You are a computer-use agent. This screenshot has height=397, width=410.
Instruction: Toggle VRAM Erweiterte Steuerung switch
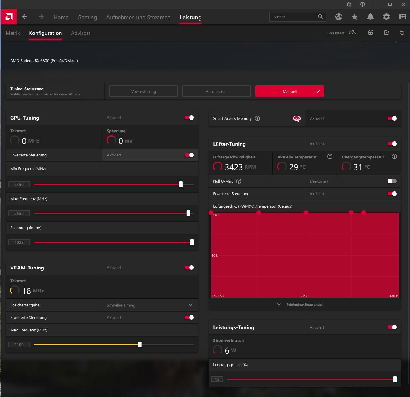189,317
